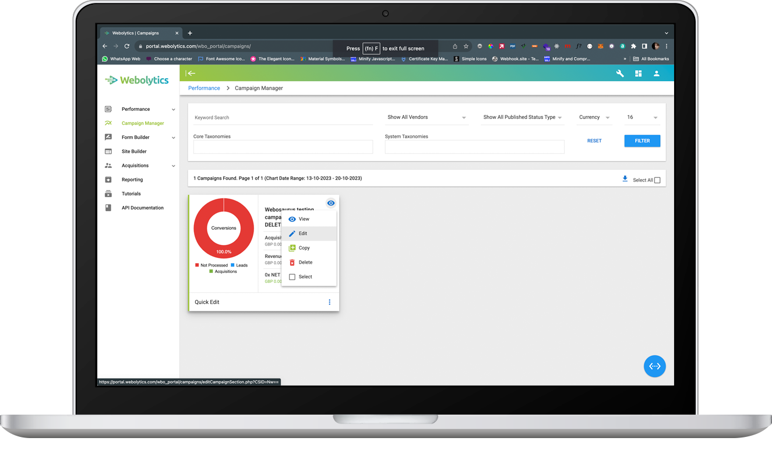The height and width of the screenshot is (455, 772).
Task: Open the tools wrench icon
Action: click(x=619, y=73)
